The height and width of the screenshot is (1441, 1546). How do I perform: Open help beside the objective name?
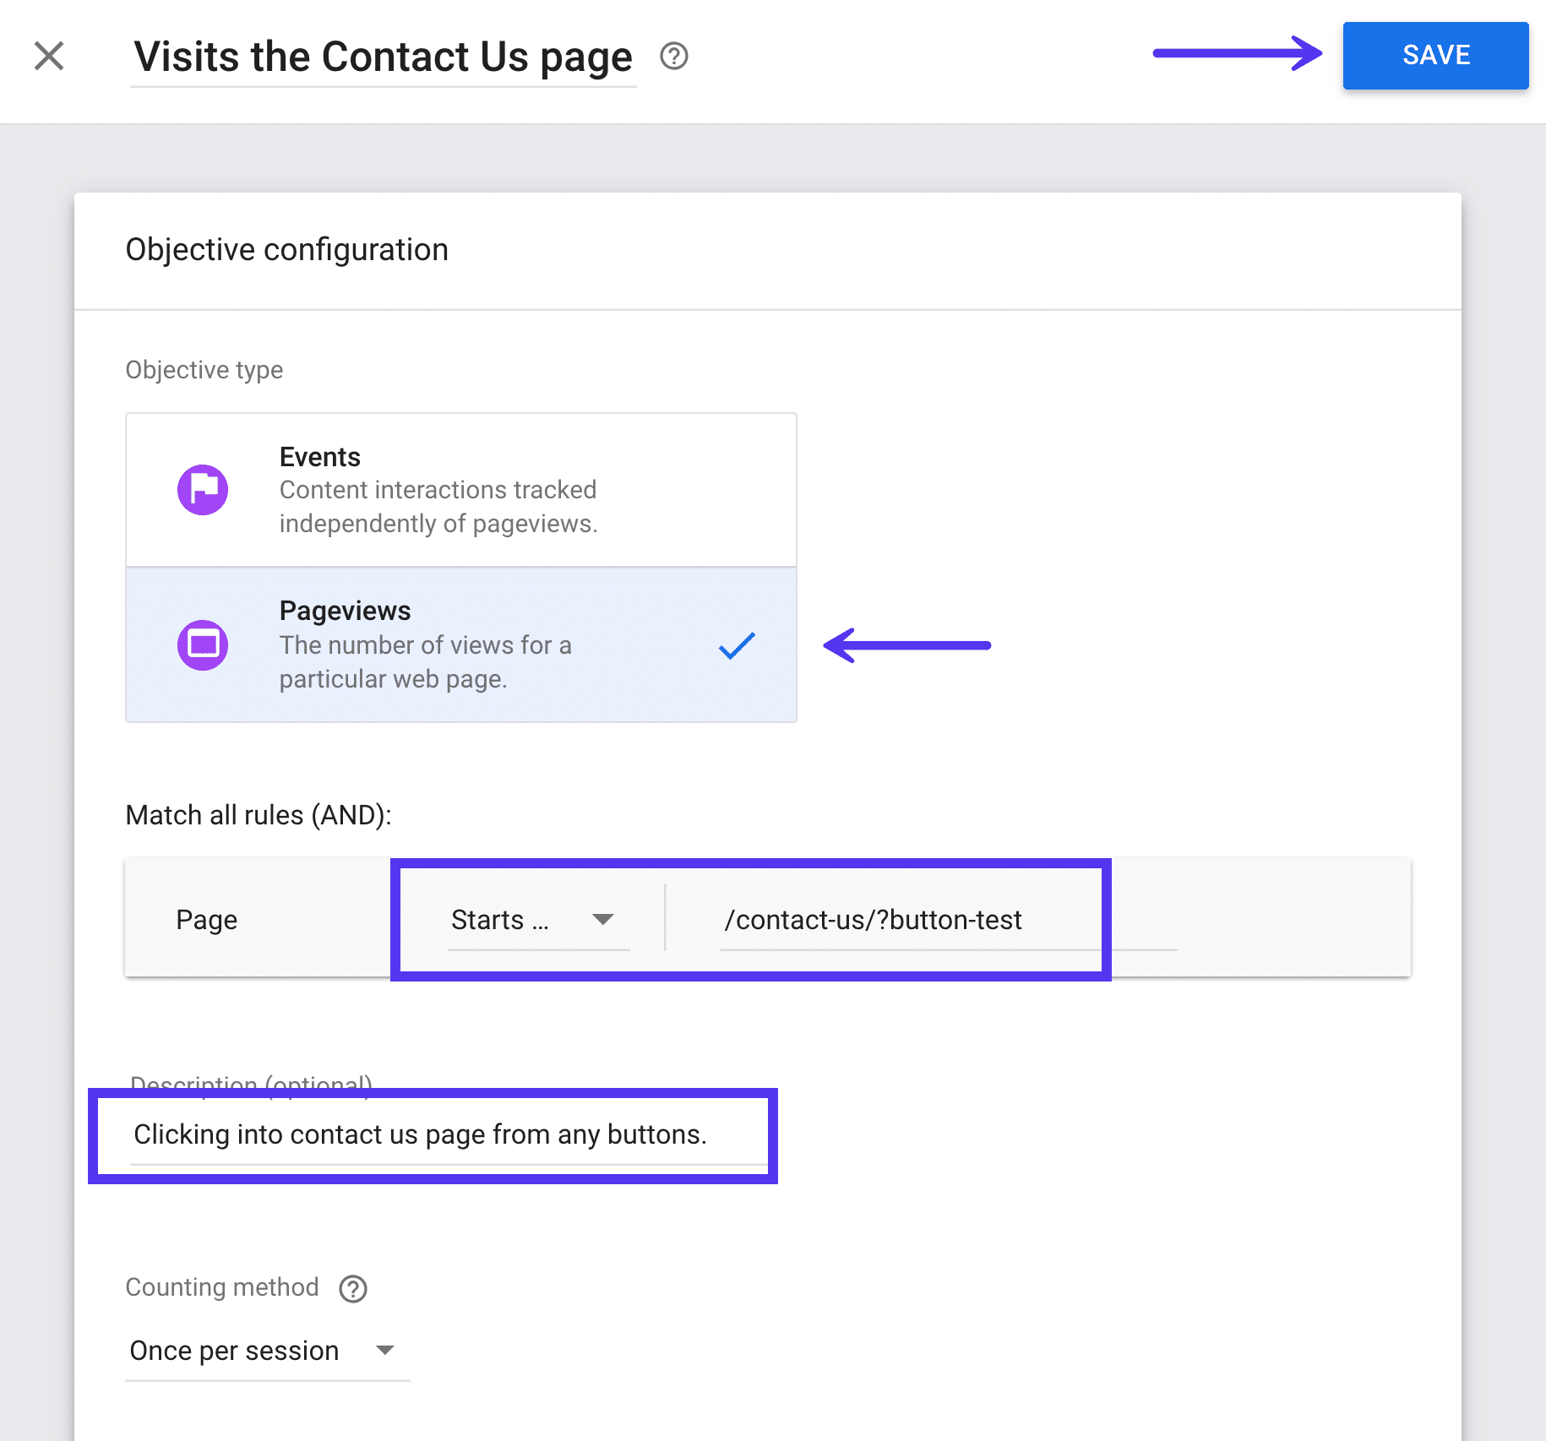[x=673, y=57]
